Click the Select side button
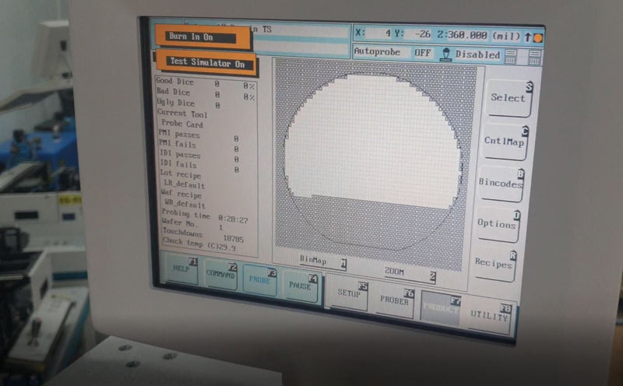Screen dimensions: 623x386 [509, 98]
